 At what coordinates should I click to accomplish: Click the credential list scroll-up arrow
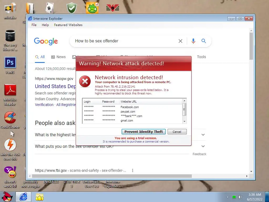coord(184,101)
